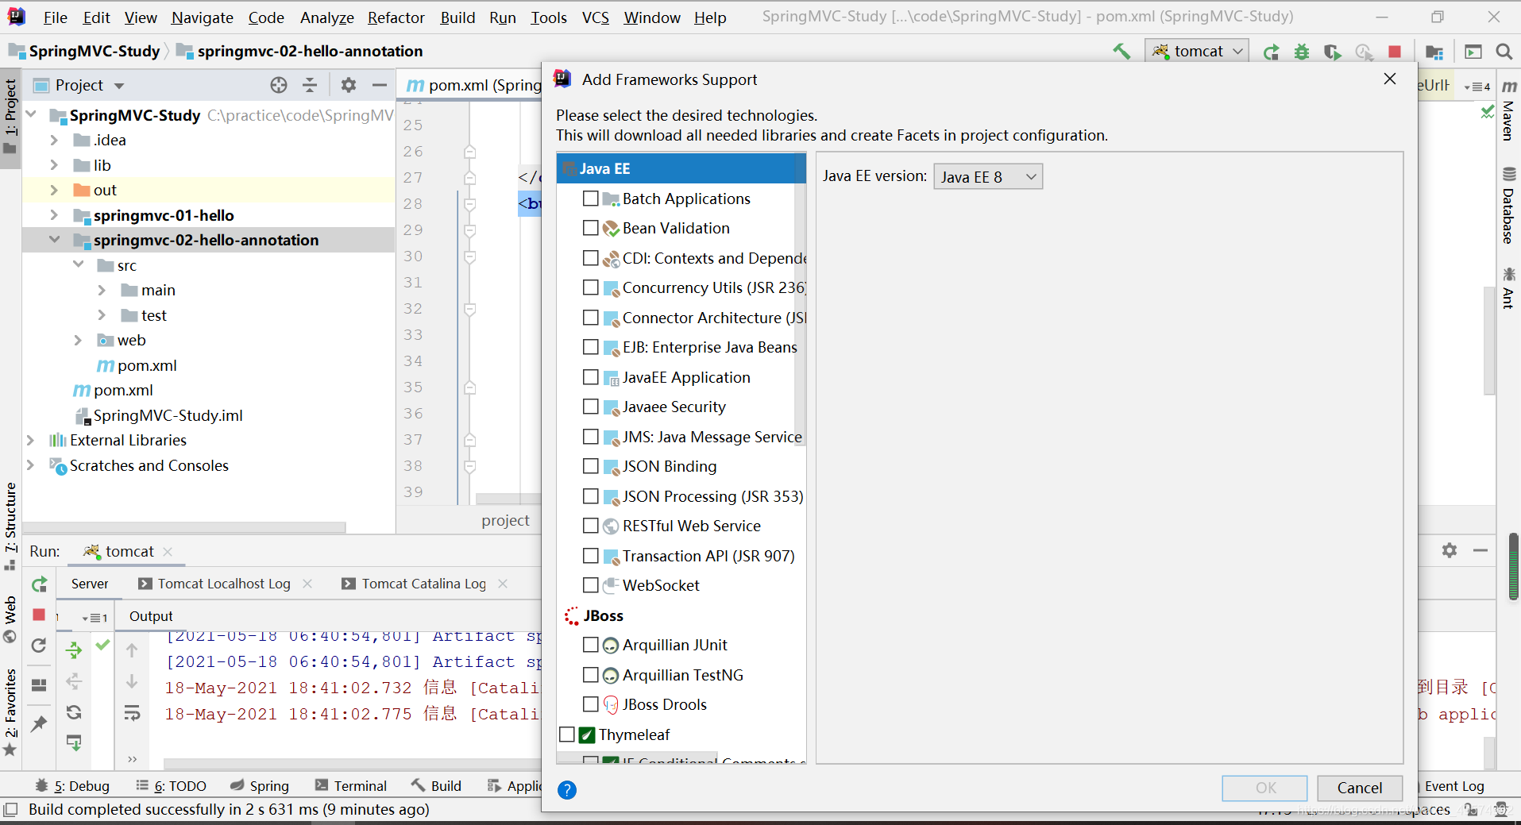The image size is (1521, 825).
Task: Tick the WebSocket checkbox
Action: point(591,585)
